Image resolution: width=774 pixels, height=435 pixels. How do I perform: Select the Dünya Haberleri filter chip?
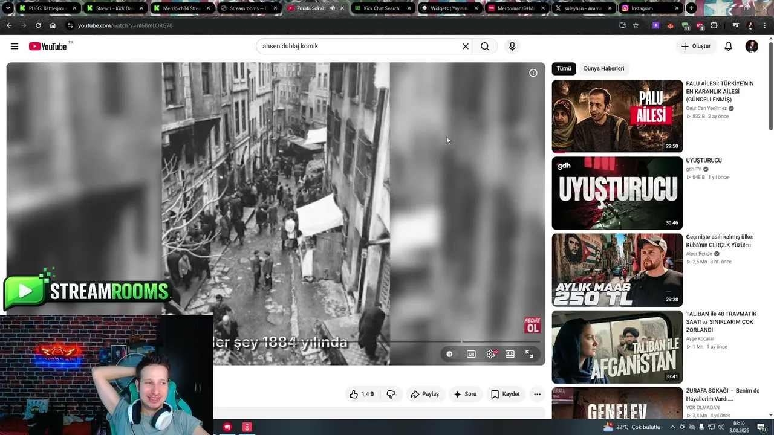[x=604, y=69]
